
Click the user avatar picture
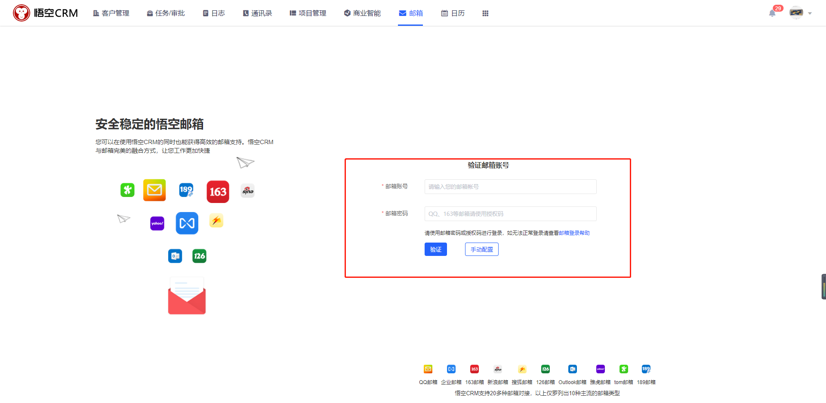click(x=796, y=12)
